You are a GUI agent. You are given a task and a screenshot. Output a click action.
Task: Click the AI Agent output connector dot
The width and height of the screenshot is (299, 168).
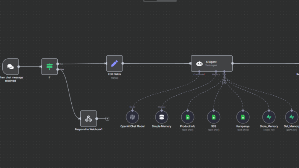(x=232, y=63)
